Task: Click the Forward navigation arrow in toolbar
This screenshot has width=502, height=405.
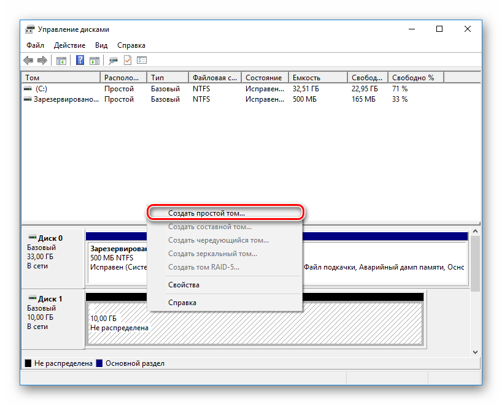Action: click(41, 60)
